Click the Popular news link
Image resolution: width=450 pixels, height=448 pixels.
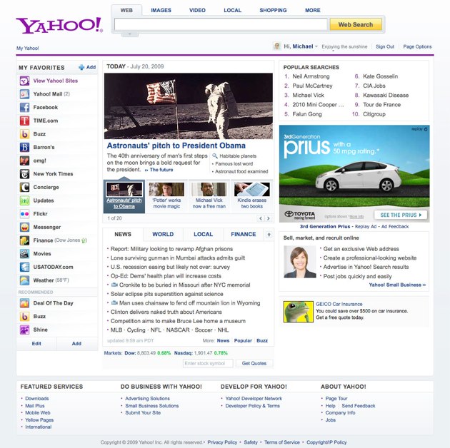[243, 341]
